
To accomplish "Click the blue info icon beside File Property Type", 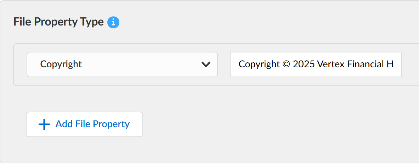I will tap(113, 22).
